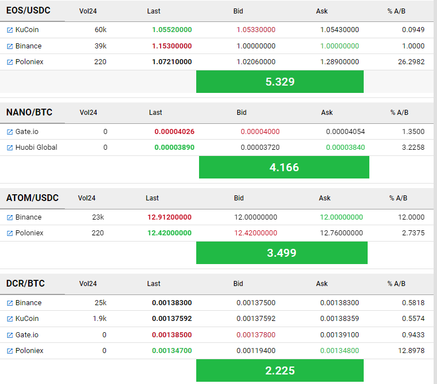The height and width of the screenshot is (384, 437).
Task: Click Last column header in NANO/BTC table
Action: 155,113
